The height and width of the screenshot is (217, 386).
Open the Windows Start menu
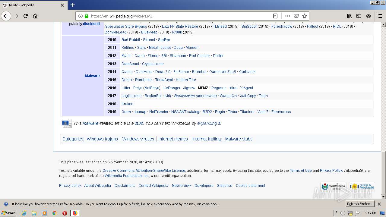8,213
